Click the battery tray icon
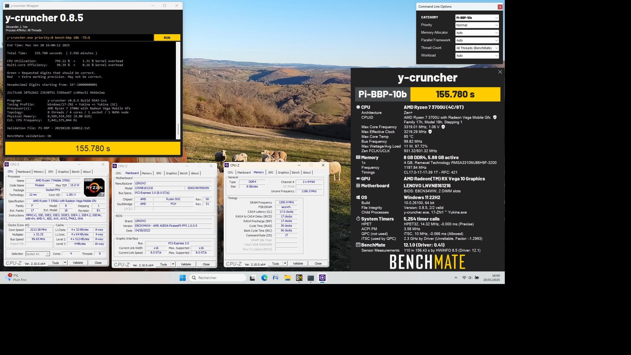 click(x=477, y=278)
